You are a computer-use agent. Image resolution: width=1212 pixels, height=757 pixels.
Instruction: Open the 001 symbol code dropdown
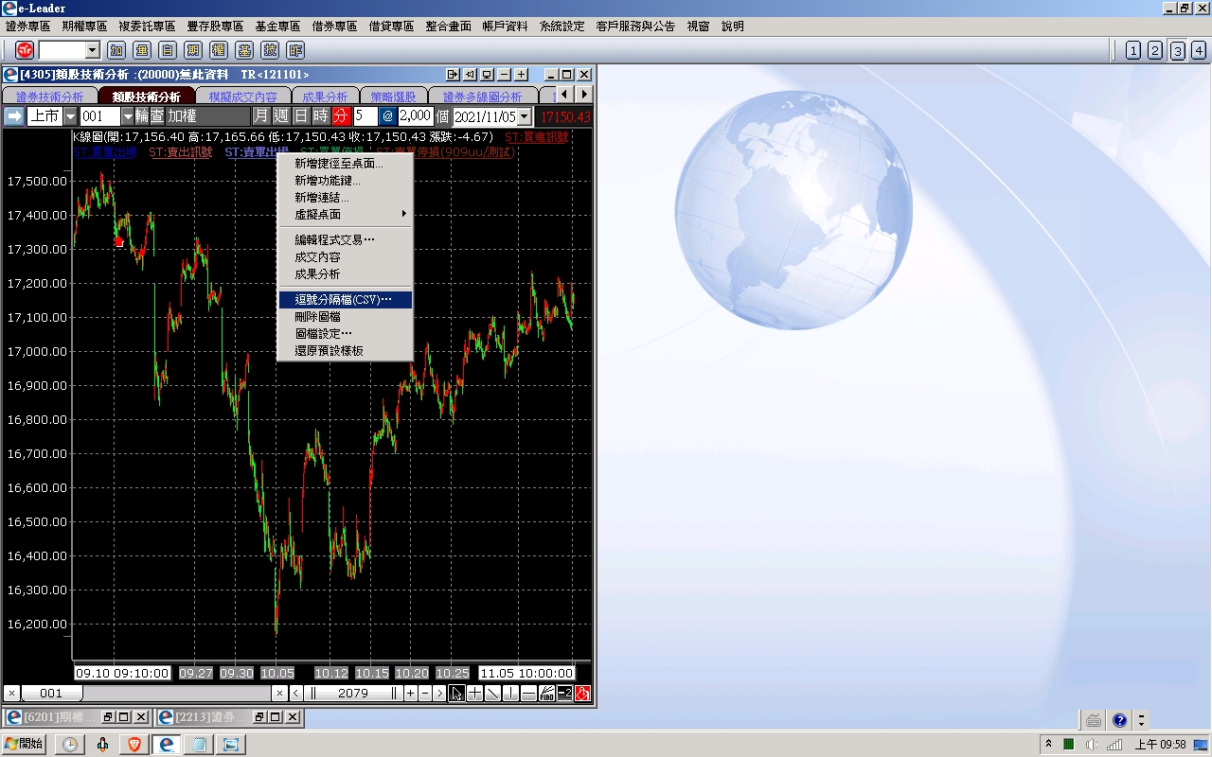[128, 116]
